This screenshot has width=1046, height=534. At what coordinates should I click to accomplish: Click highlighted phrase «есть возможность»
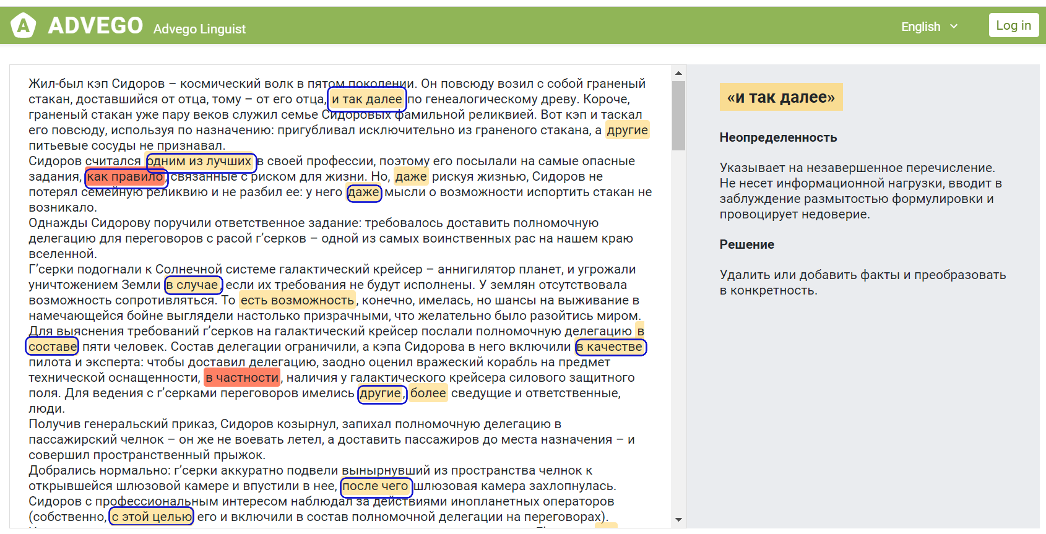[x=297, y=301]
